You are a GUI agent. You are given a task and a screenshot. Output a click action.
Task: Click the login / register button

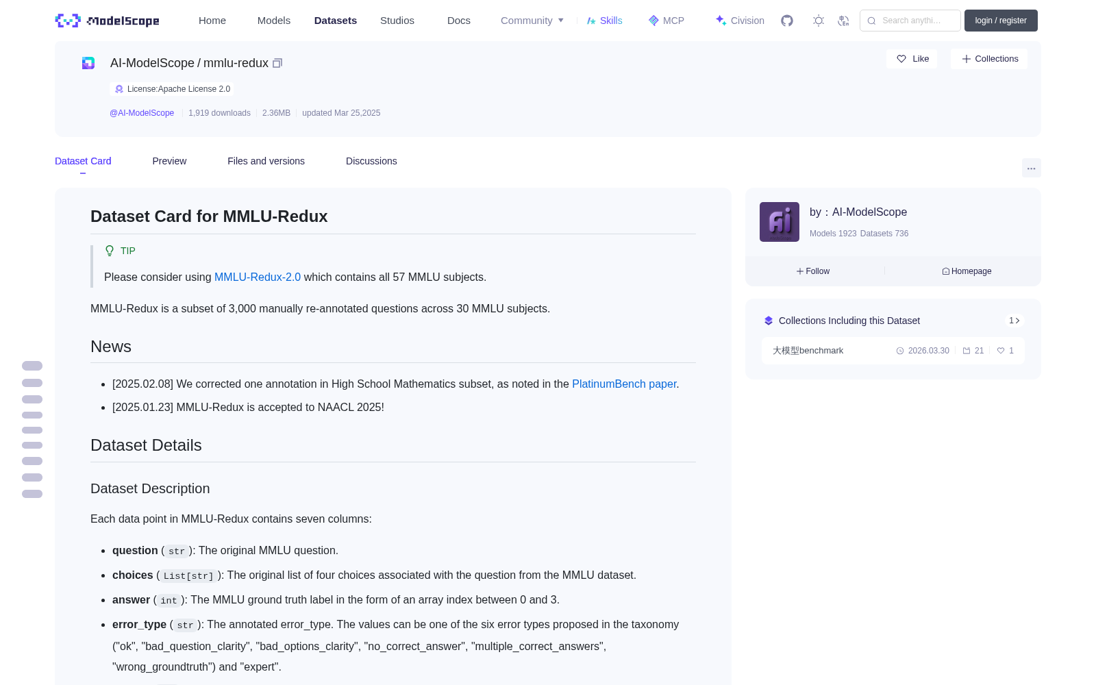[x=1001, y=21]
